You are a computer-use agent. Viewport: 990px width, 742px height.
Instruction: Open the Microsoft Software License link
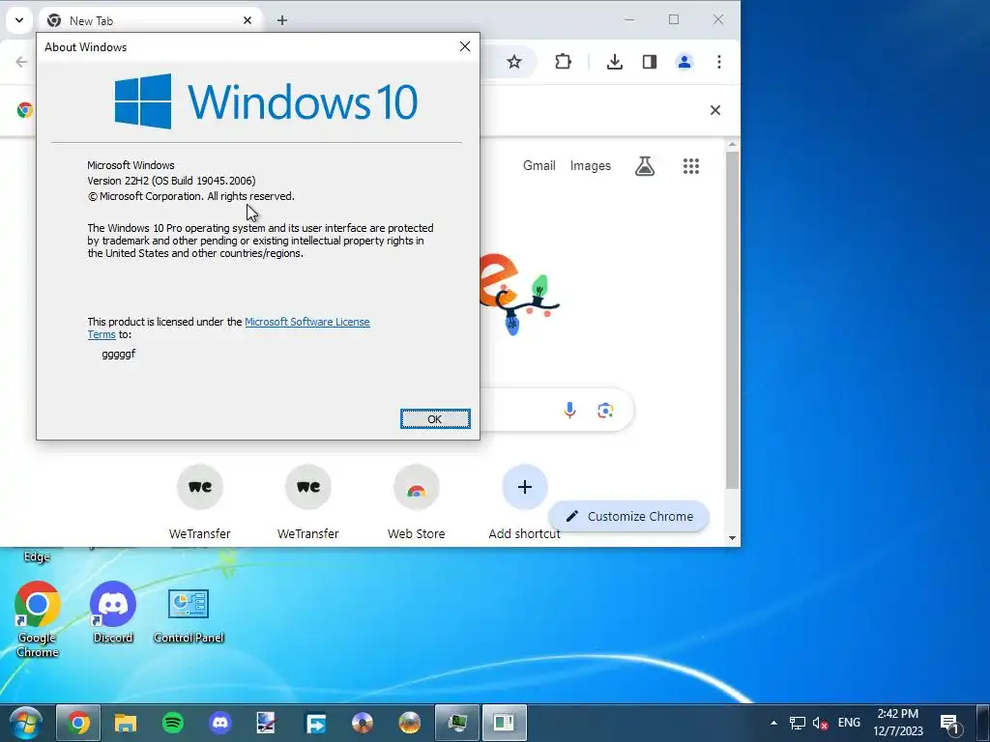point(306,322)
